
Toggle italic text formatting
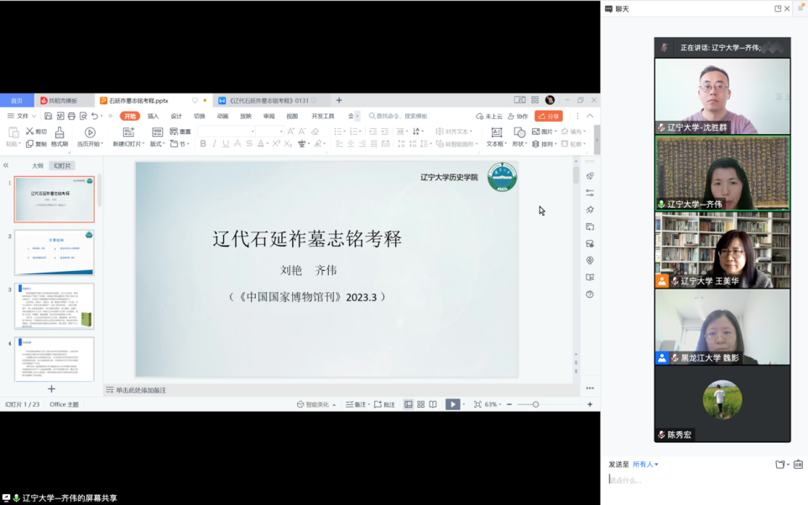[214, 144]
